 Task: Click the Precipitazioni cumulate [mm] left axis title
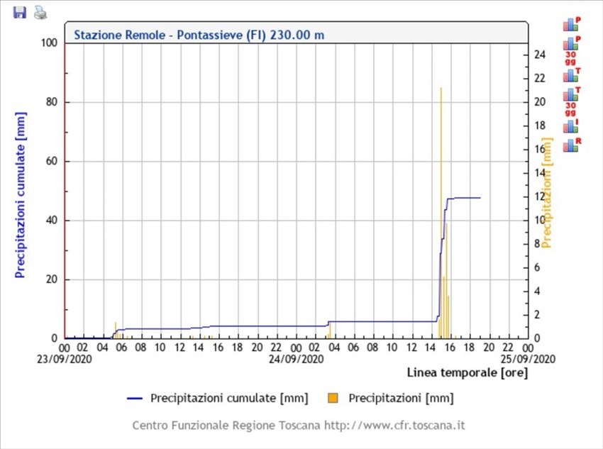20,195
